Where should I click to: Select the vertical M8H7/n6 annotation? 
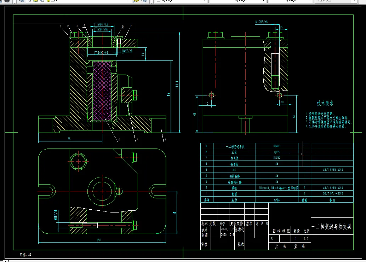coord(56,215)
